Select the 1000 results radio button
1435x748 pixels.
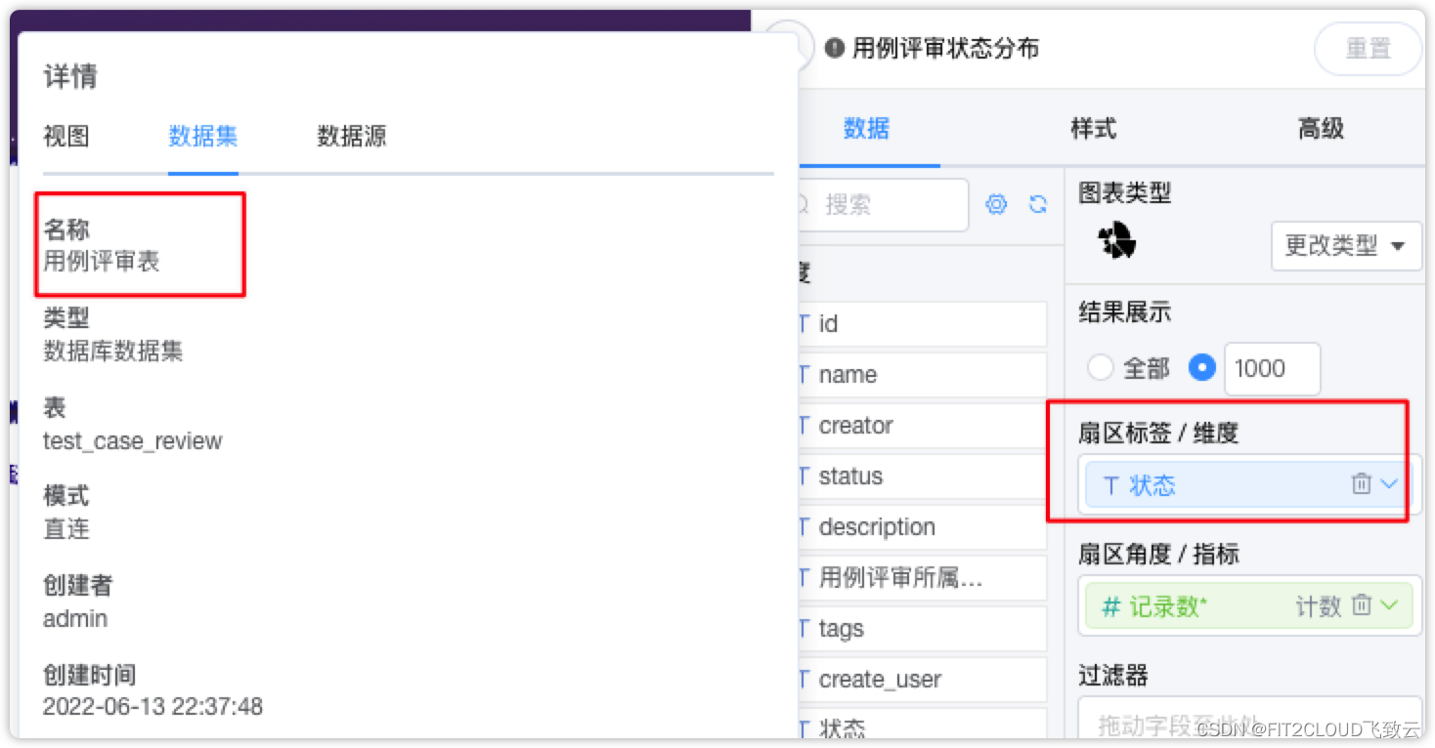(x=1201, y=368)
